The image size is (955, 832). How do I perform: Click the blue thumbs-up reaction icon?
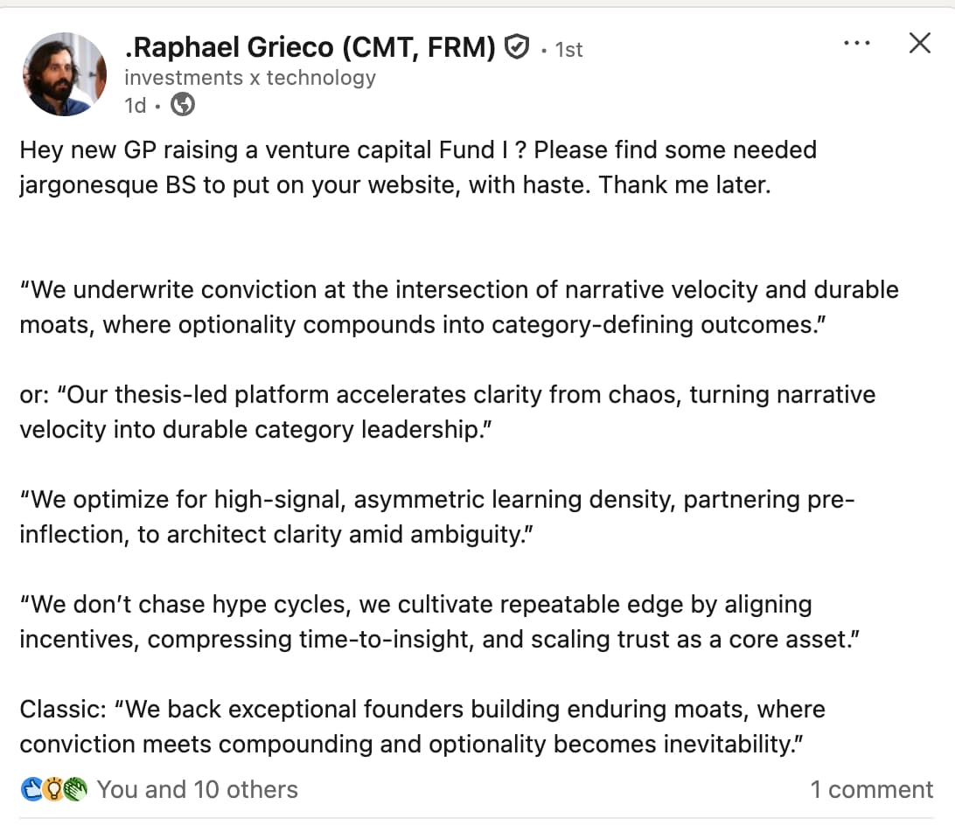(31, 790)
